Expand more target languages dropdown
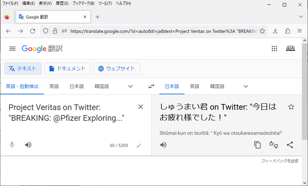Screen dimensions: 308x186 pyautogui.click(x=246, y=86)
